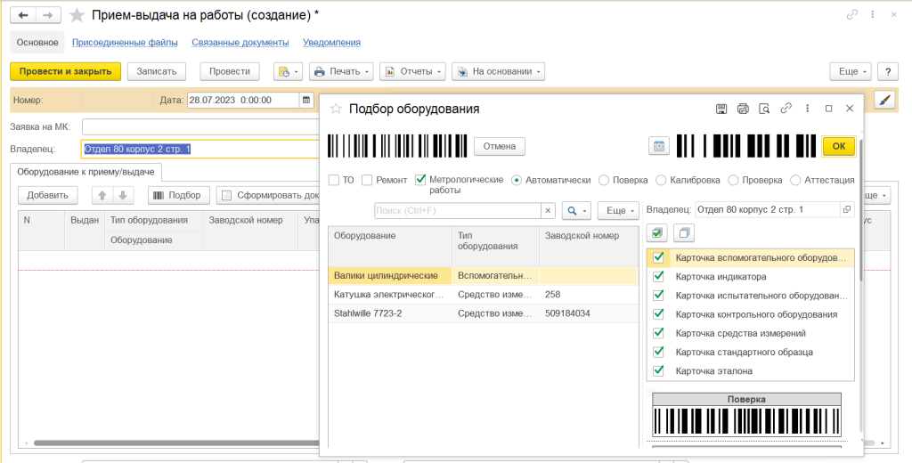Switch to the Уведомления tab

pos(331,43)
